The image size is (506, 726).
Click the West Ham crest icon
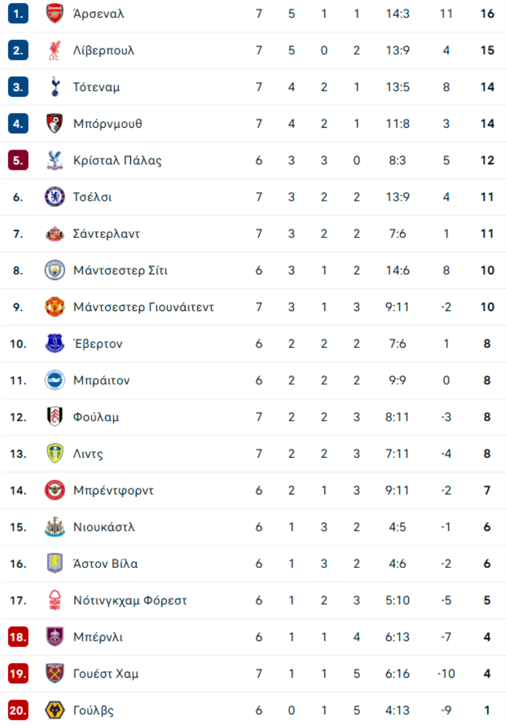[55, 674]
